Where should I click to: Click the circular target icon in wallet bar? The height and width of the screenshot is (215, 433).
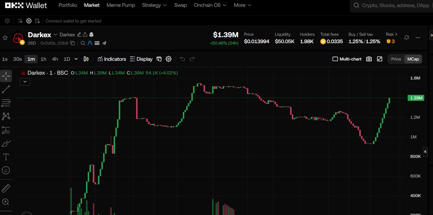tap(29, 21)
